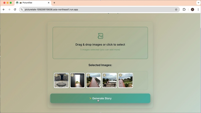Click the image upload icon

click(x=100, y=36)
